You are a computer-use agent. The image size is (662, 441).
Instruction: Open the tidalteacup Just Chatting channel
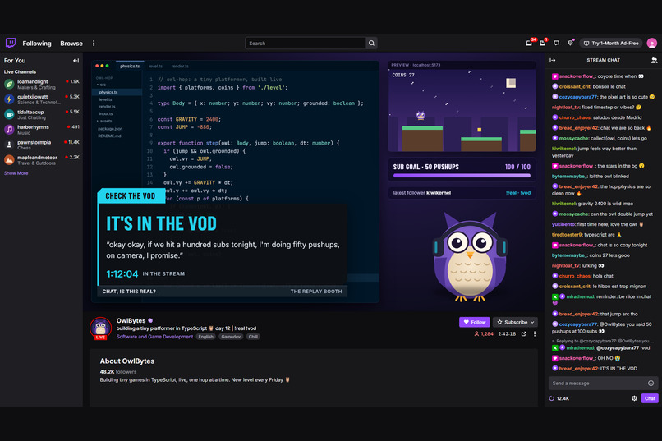(x=41, y=114)
